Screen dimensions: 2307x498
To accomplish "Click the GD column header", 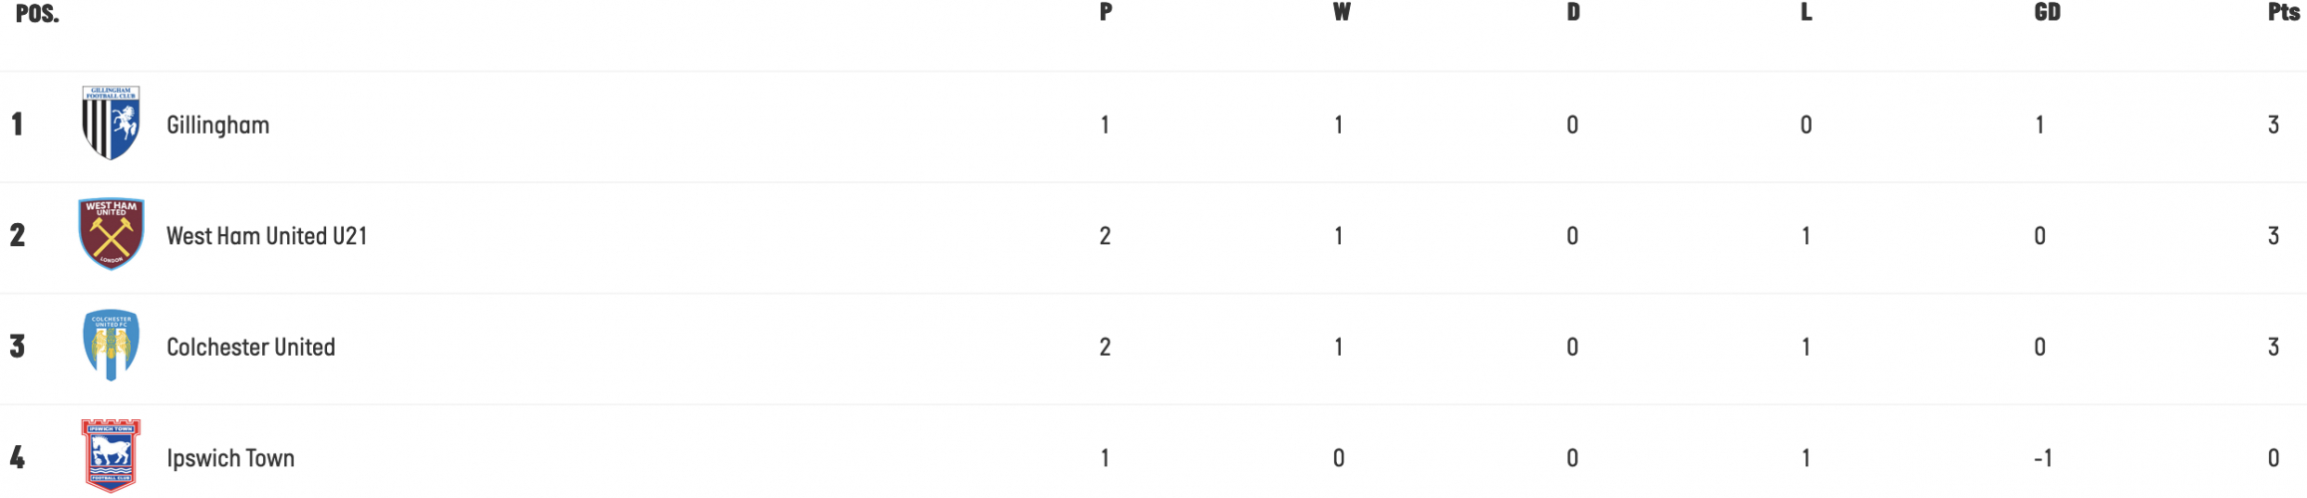I will coord(2047,12).
